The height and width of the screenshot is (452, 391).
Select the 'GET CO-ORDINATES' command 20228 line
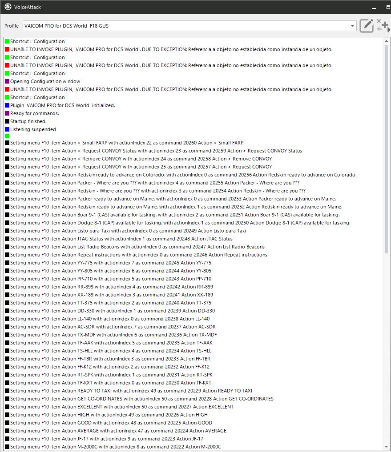[x=139, y=399]
